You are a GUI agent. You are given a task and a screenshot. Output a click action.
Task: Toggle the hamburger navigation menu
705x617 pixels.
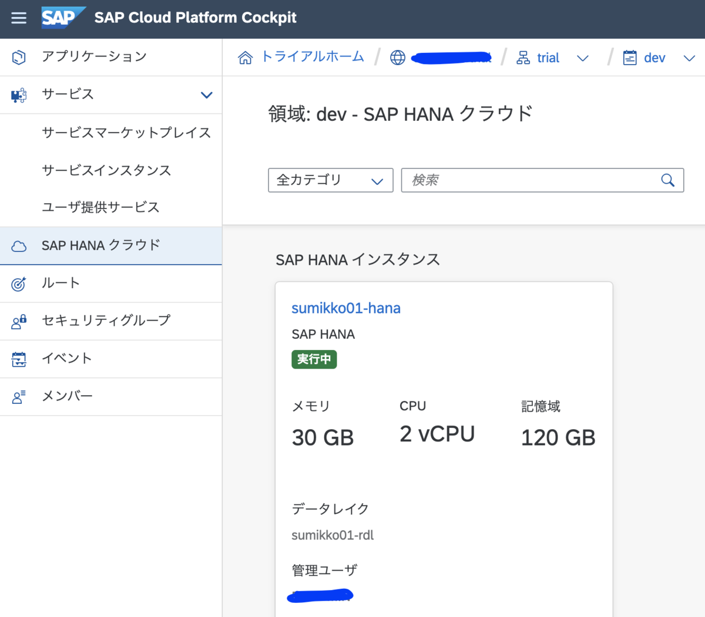pyautogui.click(x=19, y=18)
